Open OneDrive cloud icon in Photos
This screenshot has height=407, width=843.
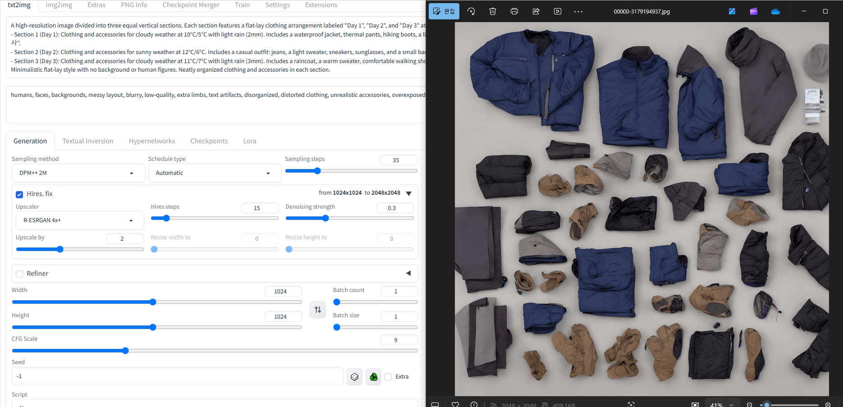[x=775, y=11]
